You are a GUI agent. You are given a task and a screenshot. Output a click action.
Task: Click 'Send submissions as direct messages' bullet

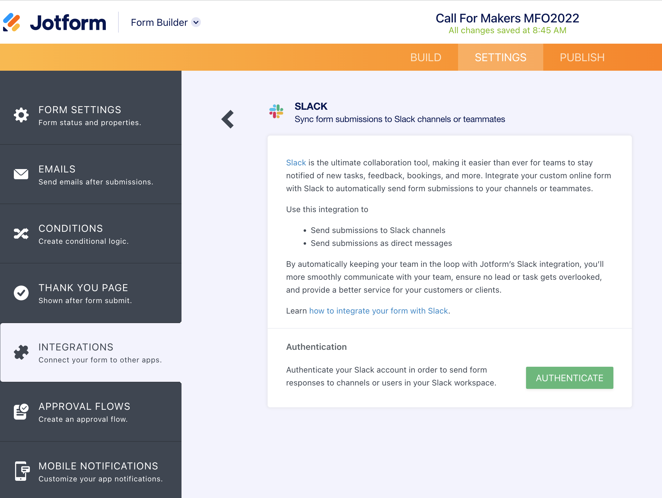click(381, 243)
